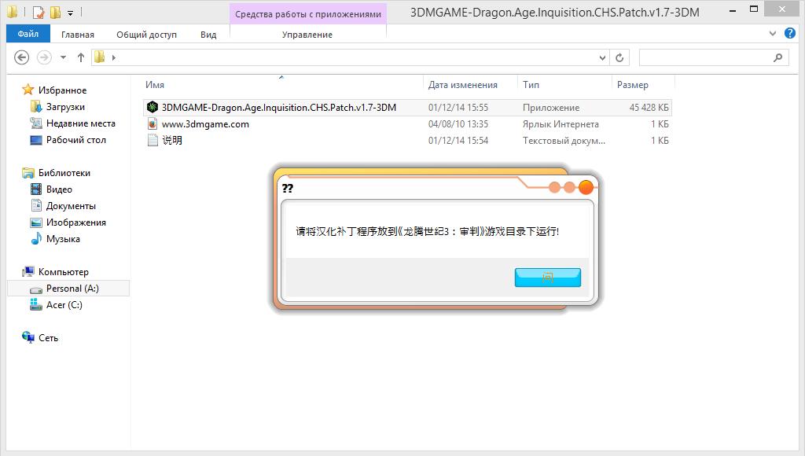Image resolution: width=805 pixels, height=456 pixels.
Task: Click the Документы page icon
Action: pos(36,206)
